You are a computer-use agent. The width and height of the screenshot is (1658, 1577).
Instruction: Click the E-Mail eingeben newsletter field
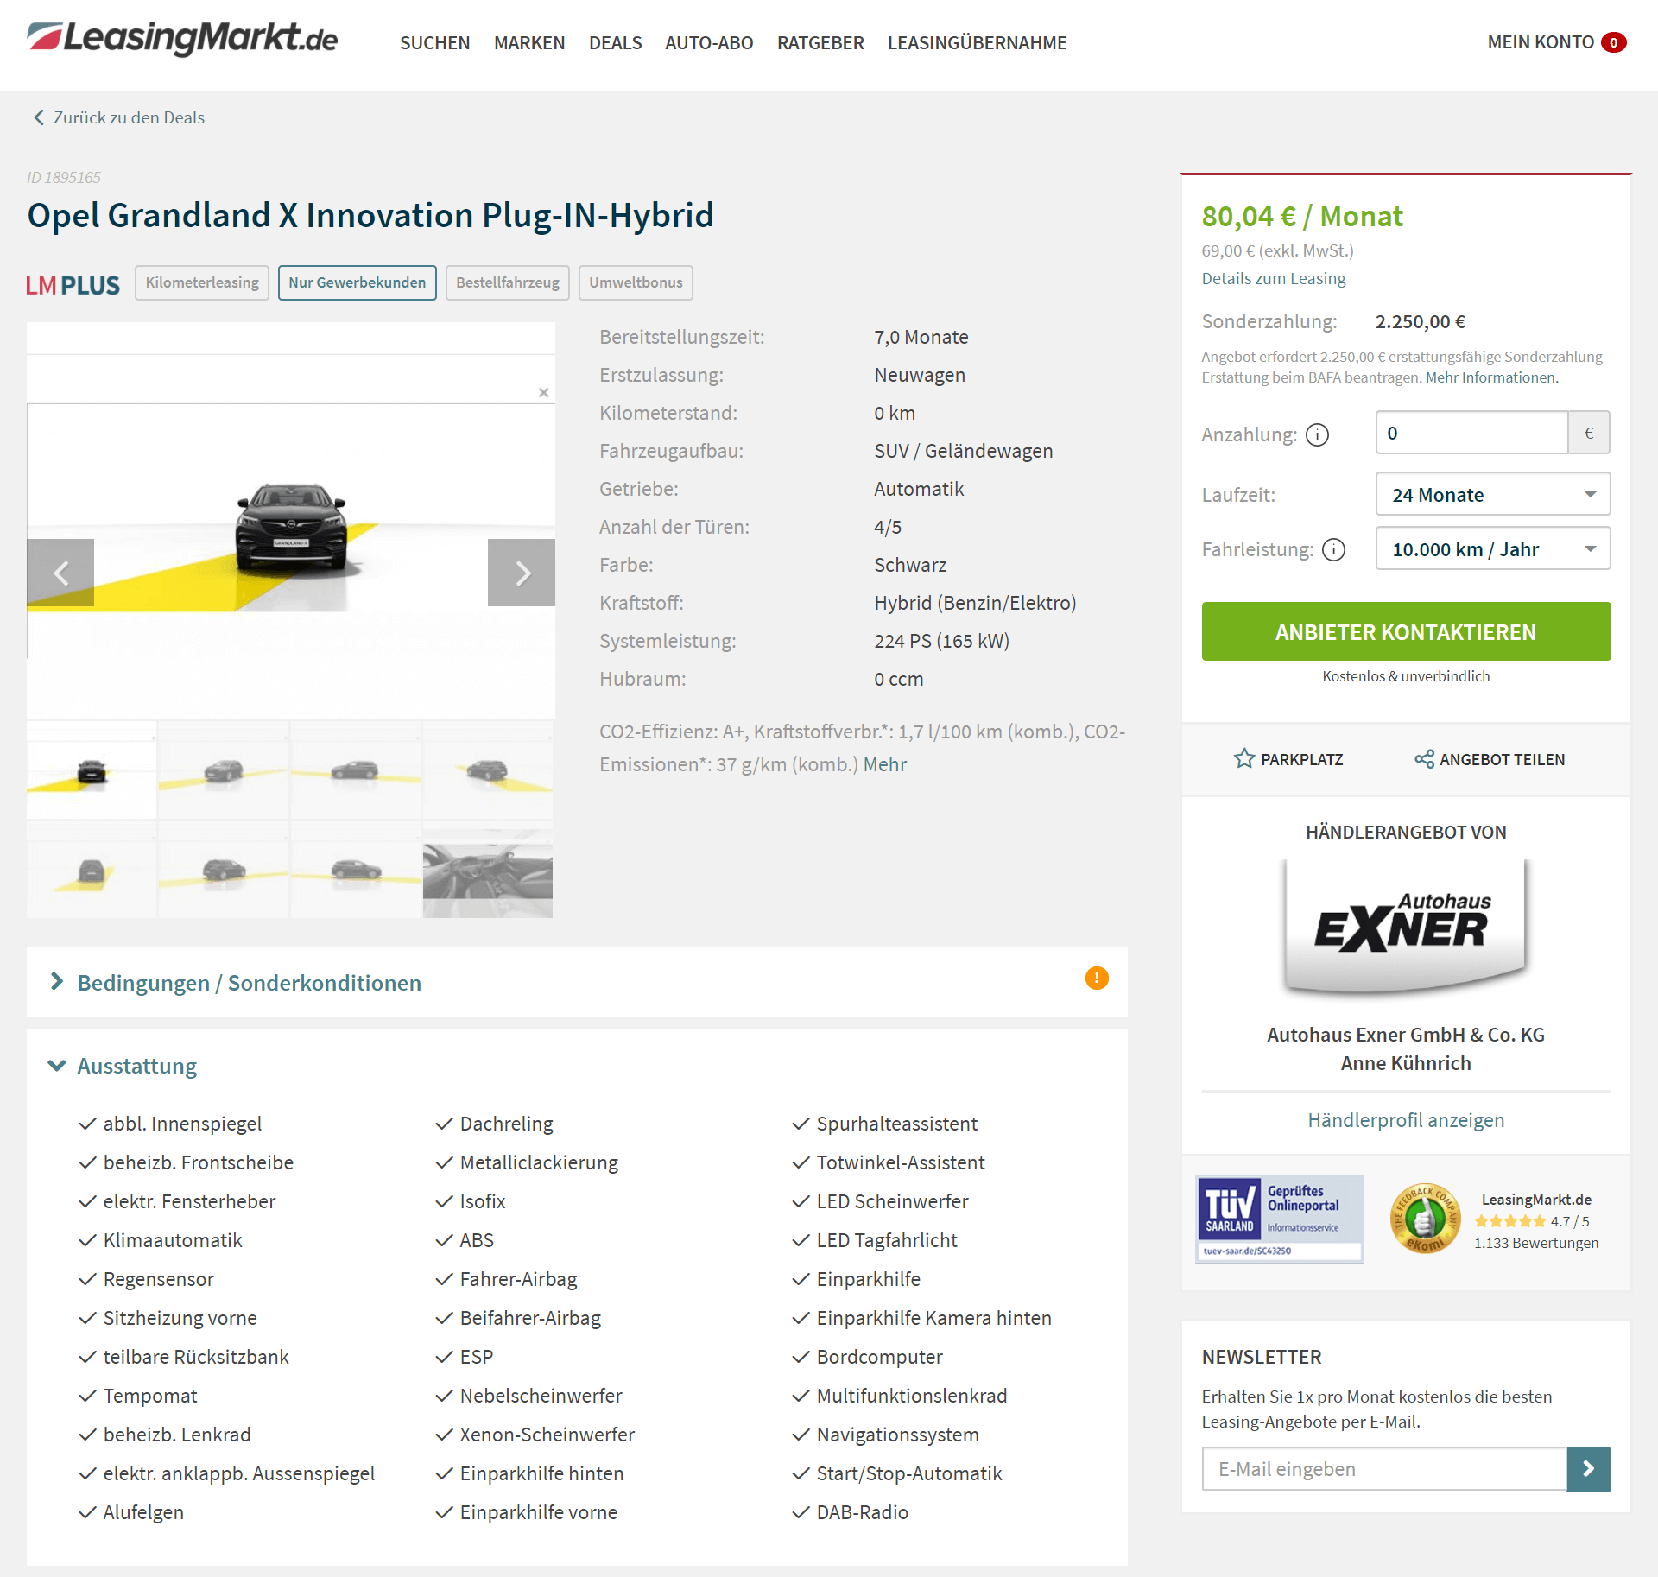[x=1384, y=1469]
